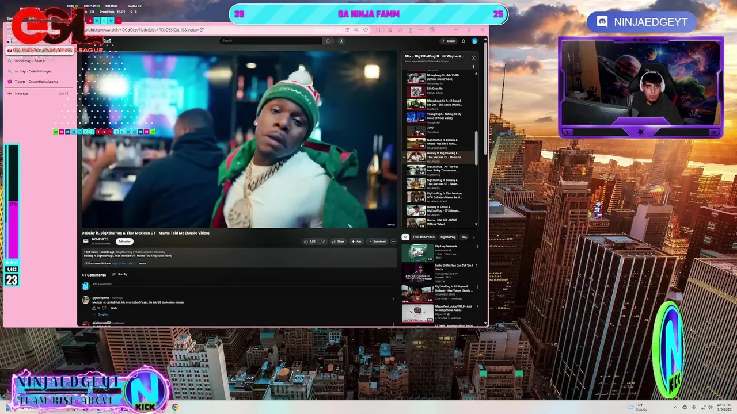
Task: Show hidden system tray icons chevron
Action: click(676, 407)
